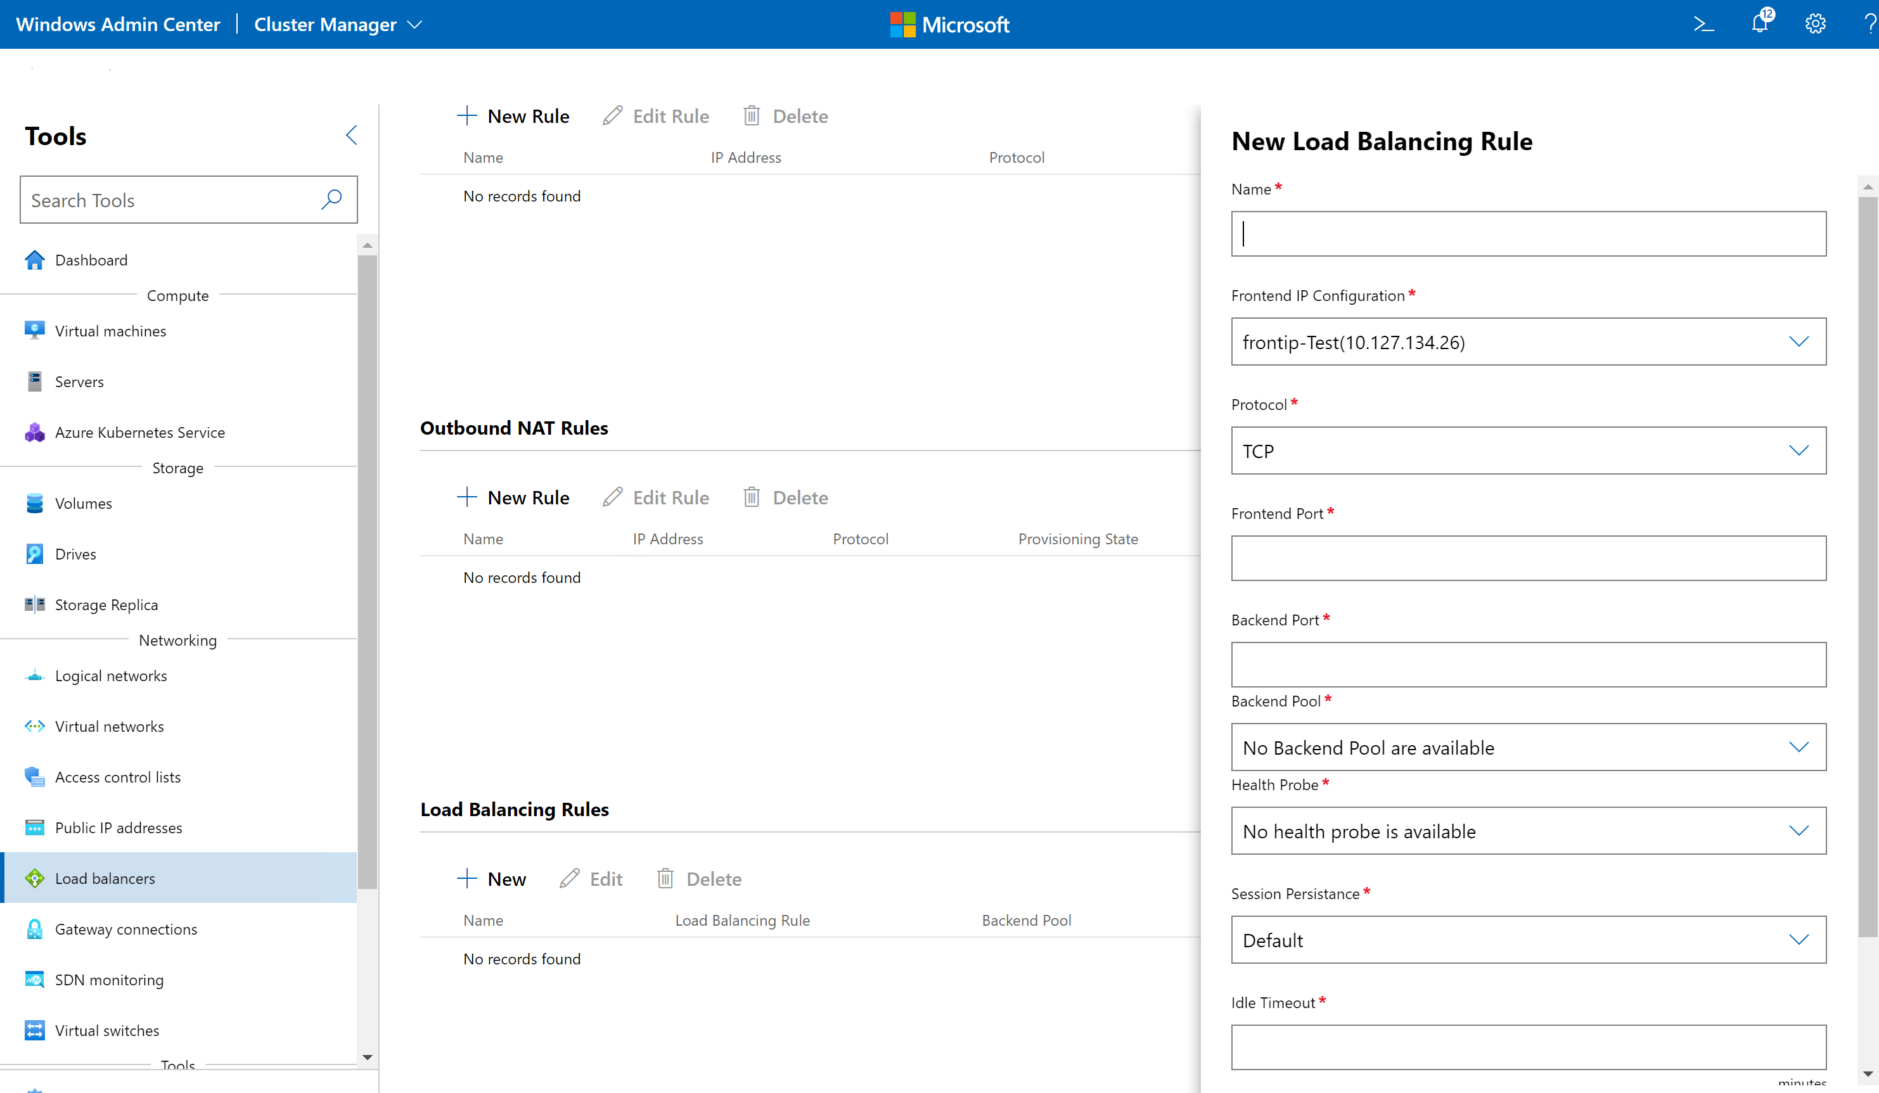Click the search magnifier in Search Tools
The height and width of the screenshot is (1093, 1879).
click(332, 199)
